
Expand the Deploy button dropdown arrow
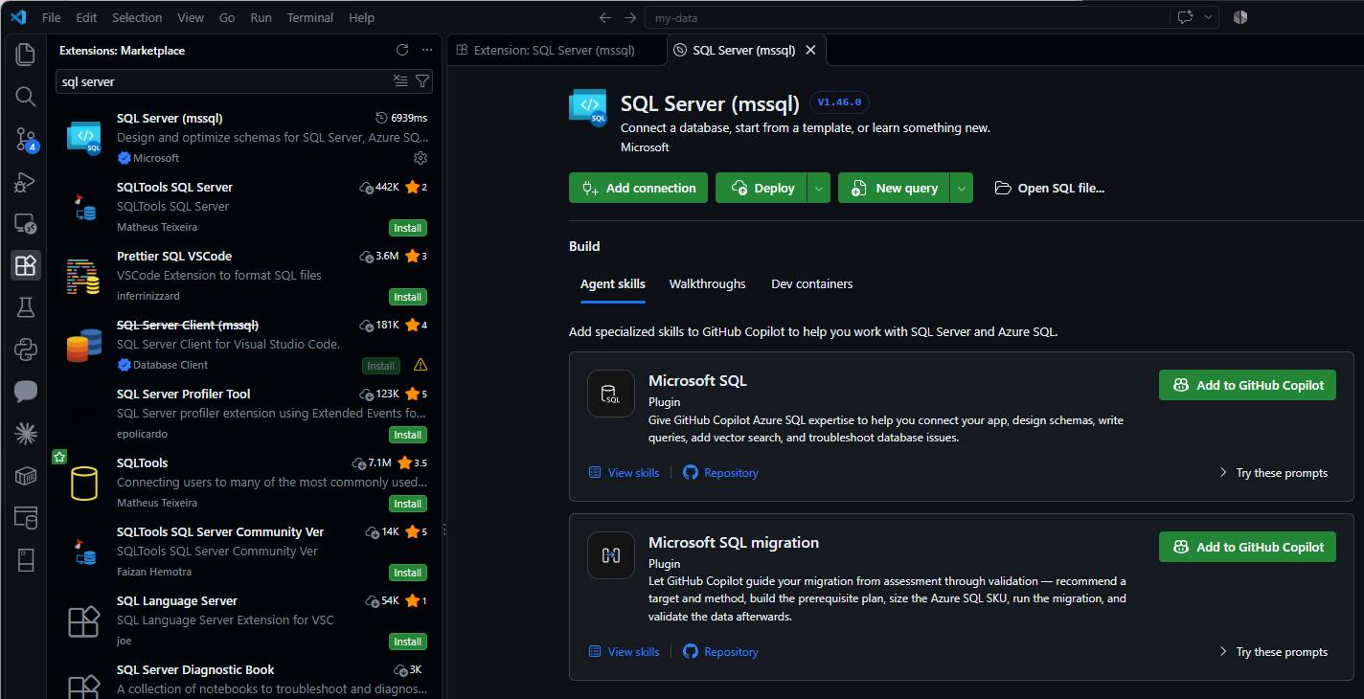pos(819,188)
